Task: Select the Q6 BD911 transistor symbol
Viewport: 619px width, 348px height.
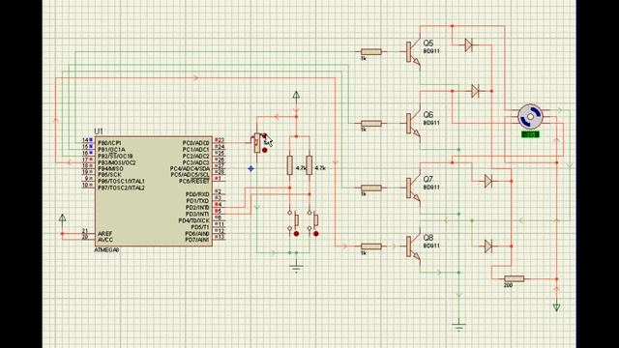Action: 413,124
